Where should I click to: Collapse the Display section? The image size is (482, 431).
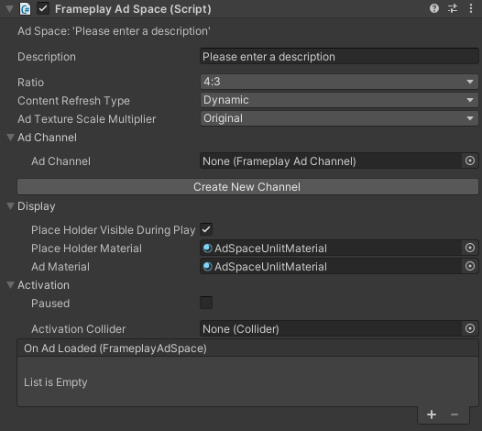(x=10, y=205)
